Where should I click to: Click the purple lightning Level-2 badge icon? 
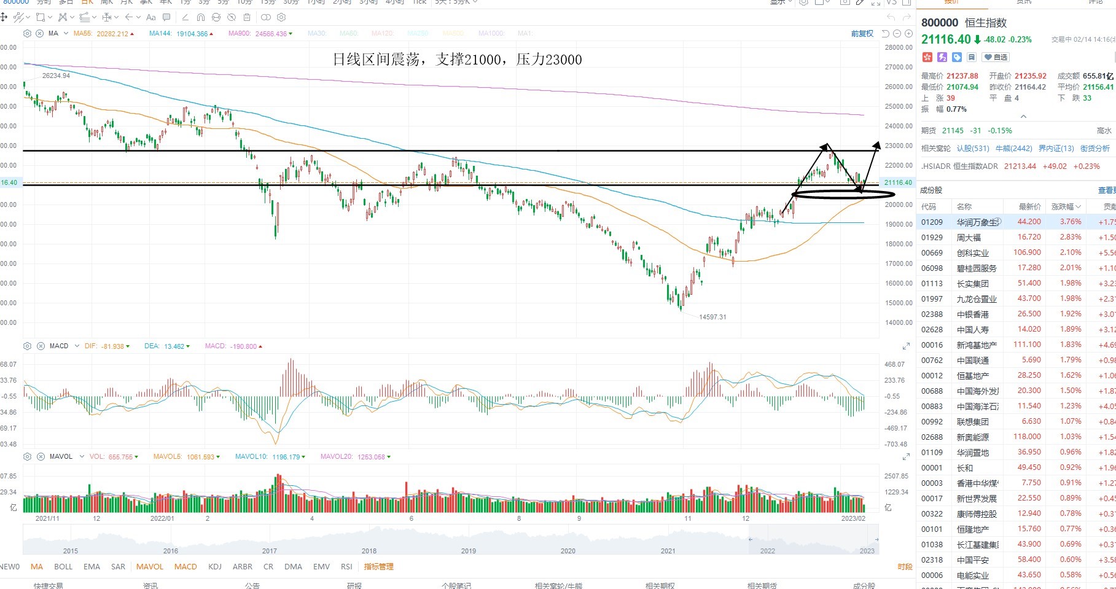click(x=942, y=57)
